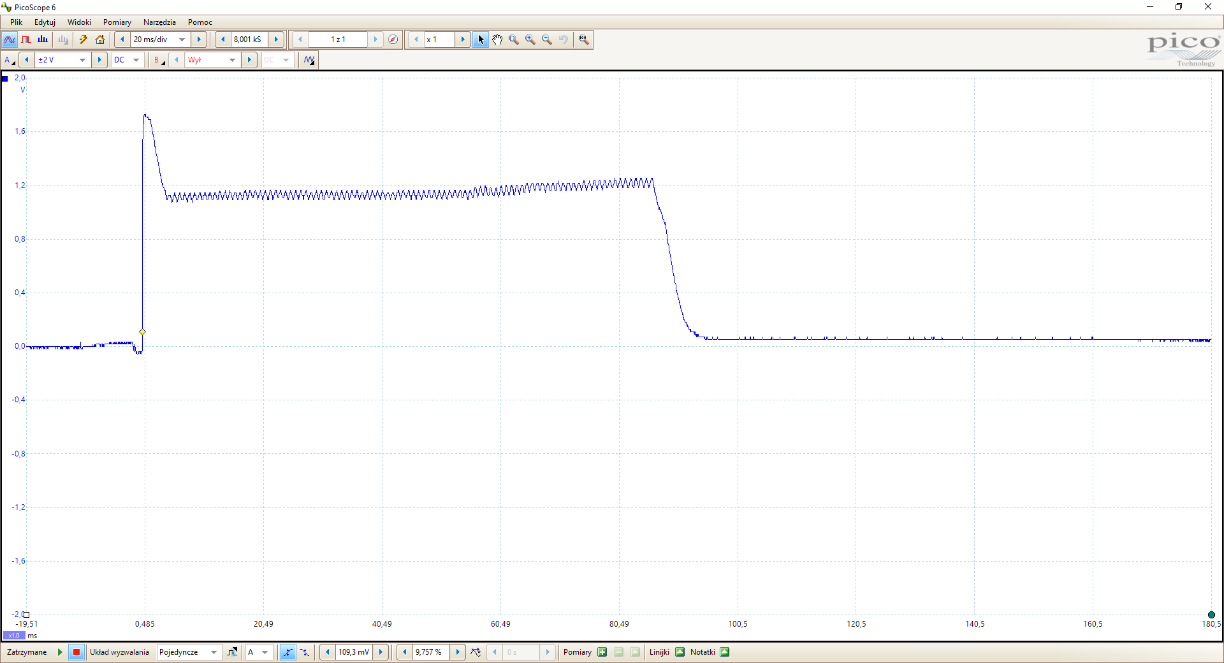1224x663 pixels.
Task: Open Channel A options button
Action: pyautogui.click(x=10, y=60)
